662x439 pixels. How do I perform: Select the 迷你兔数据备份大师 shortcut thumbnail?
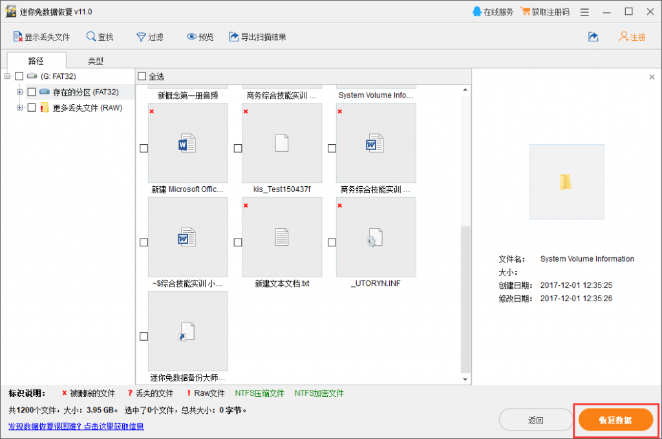tap(188, 331)
